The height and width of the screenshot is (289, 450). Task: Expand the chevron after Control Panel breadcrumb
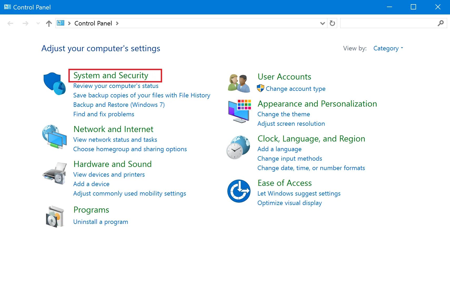117,23
